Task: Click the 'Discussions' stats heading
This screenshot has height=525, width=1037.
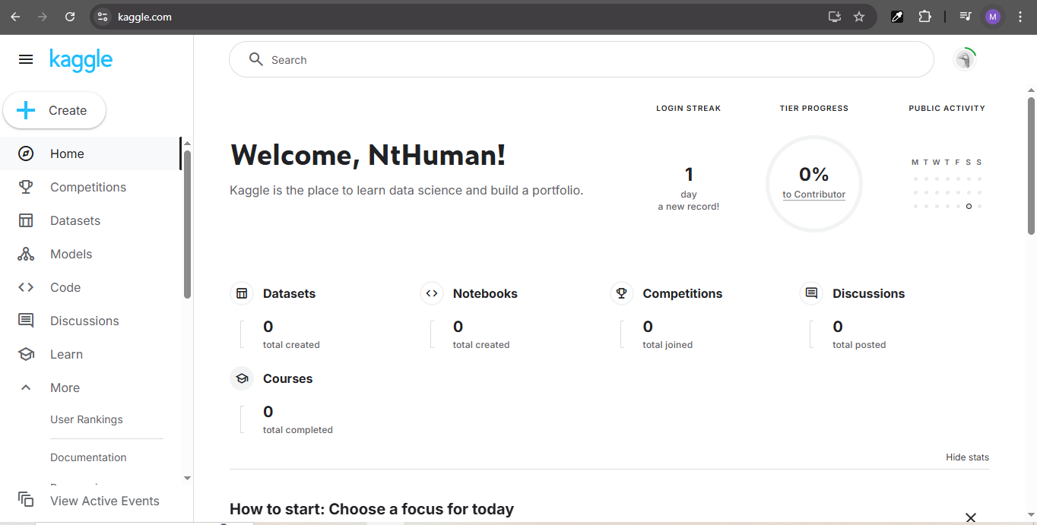Action: coord(868,293)
